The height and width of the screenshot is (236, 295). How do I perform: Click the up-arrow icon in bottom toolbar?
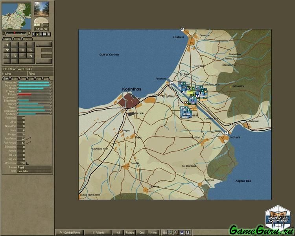tap(188, 232)
